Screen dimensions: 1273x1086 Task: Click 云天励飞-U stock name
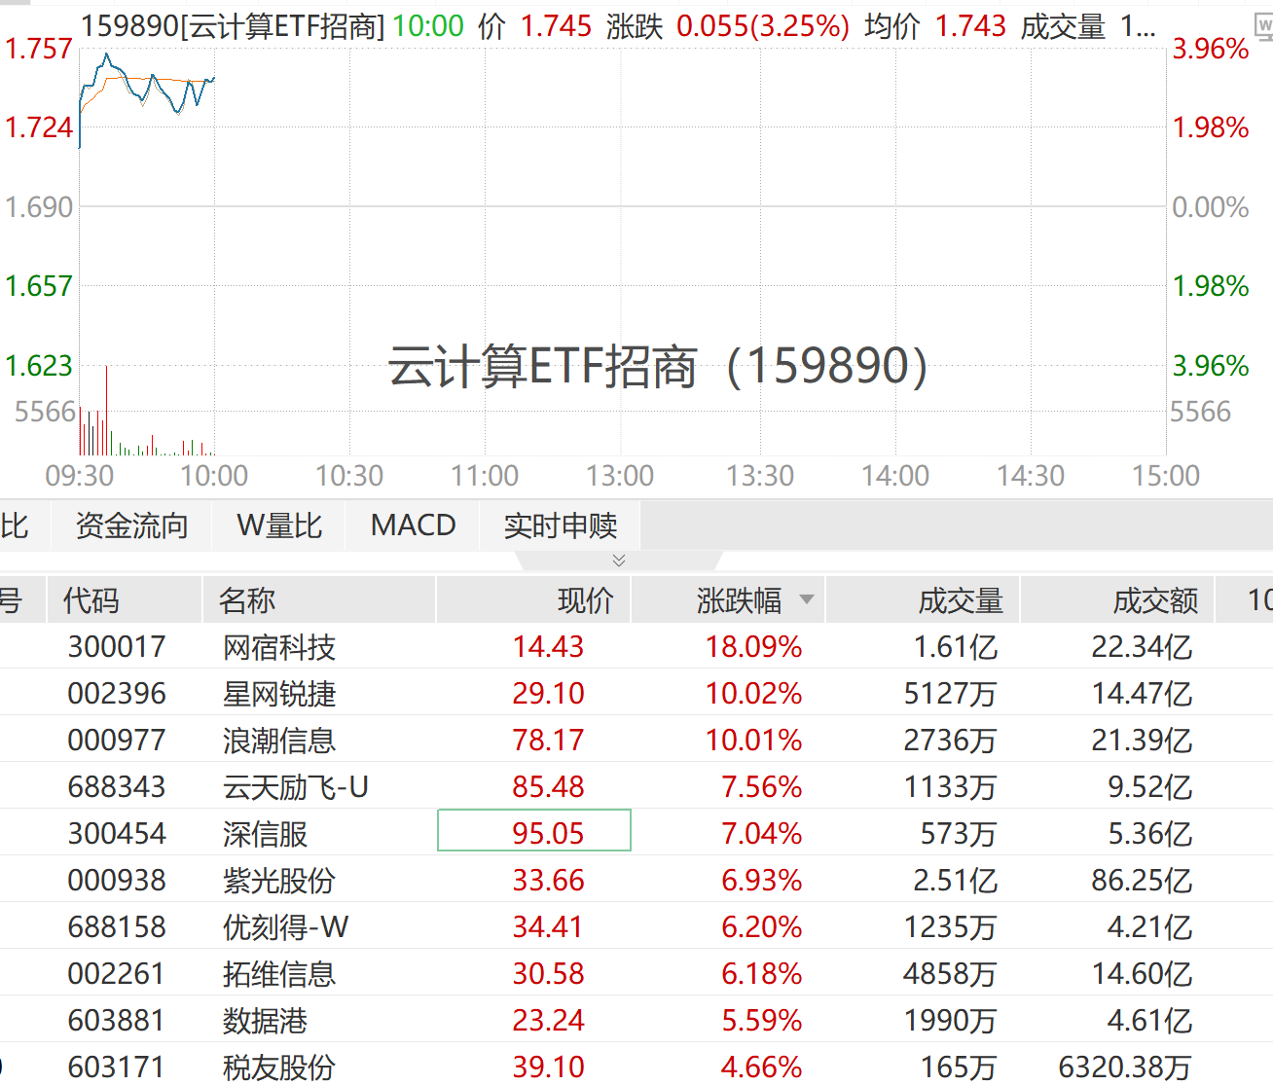(296, 787)
